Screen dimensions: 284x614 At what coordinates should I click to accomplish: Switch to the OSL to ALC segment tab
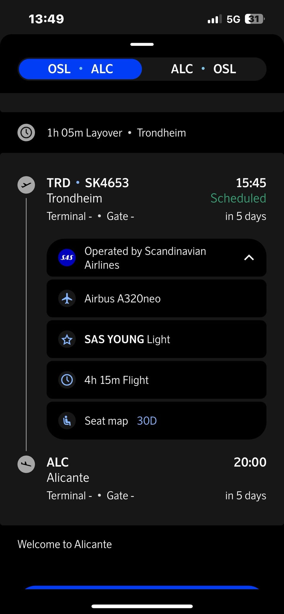tap(80, 69)
